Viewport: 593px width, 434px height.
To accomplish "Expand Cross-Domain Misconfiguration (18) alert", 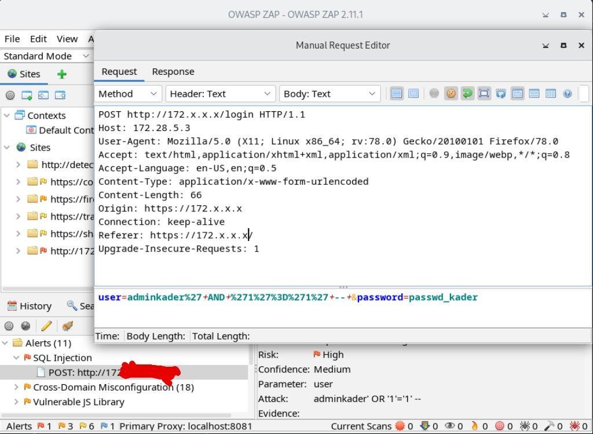I will pos(16,387).
